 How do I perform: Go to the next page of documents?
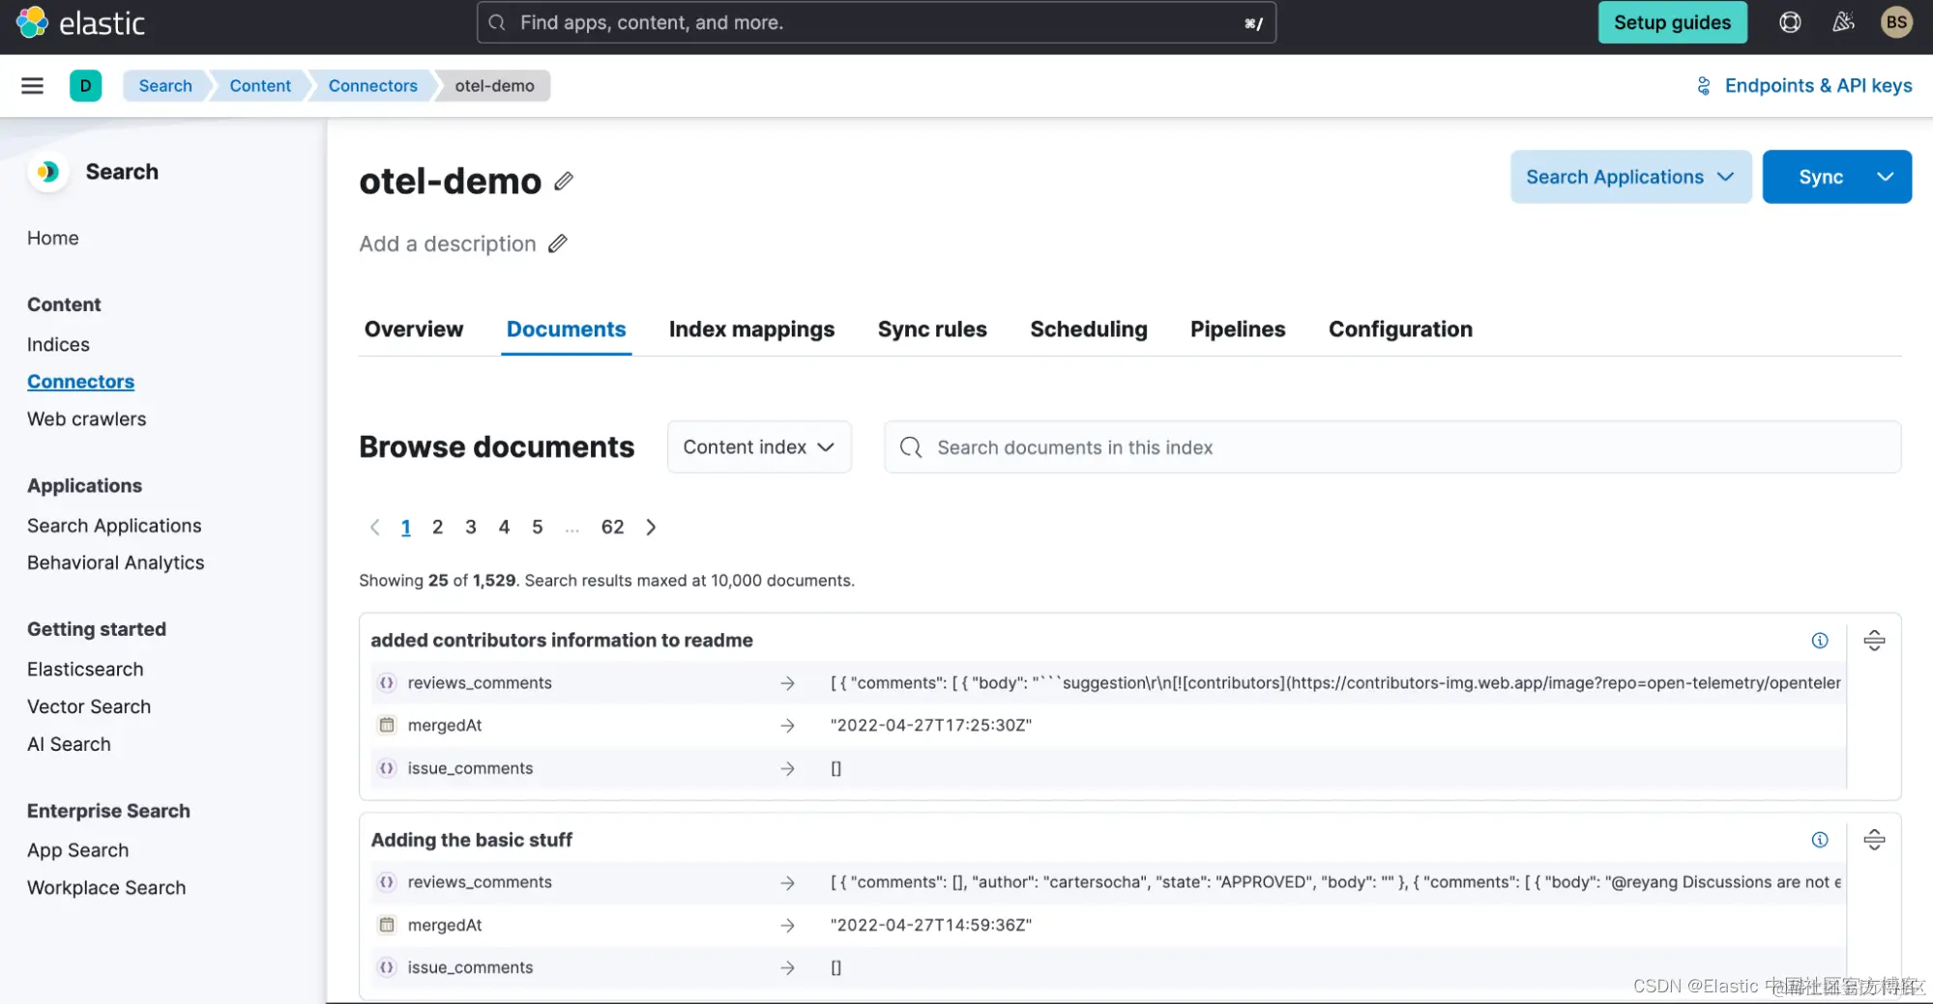point(651,528)
